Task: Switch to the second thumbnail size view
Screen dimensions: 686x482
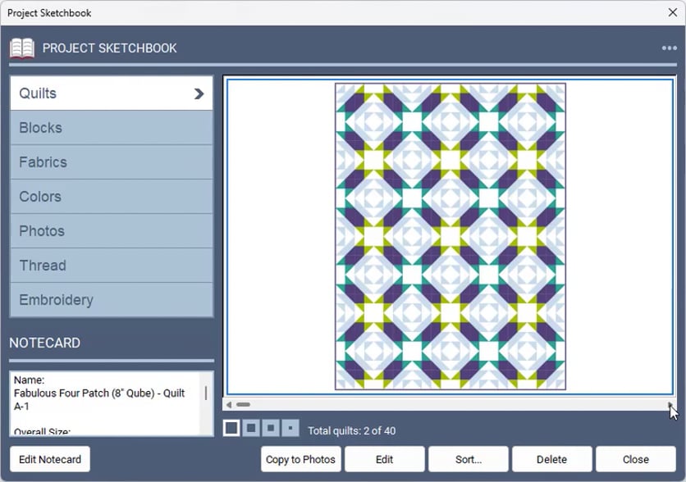Action: (x=251, y=428)
